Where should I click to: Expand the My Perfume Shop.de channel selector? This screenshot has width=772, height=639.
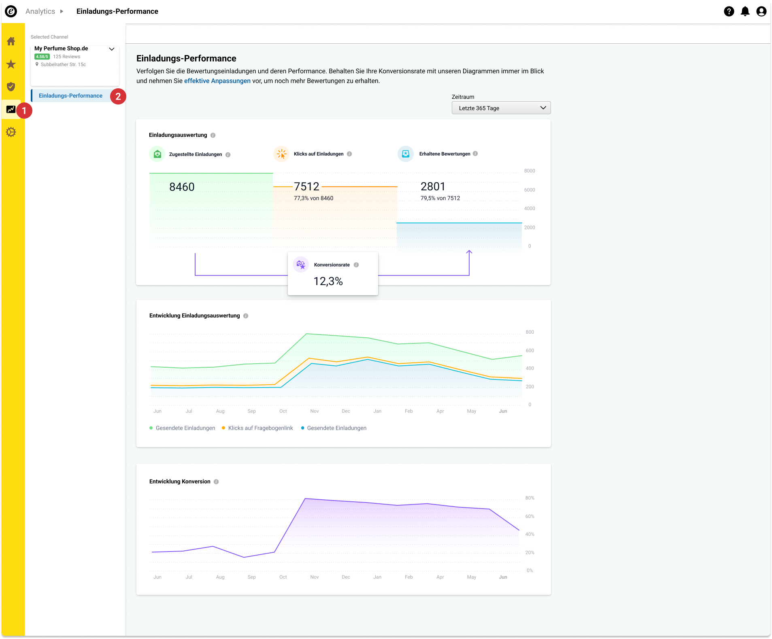[112, 49]
